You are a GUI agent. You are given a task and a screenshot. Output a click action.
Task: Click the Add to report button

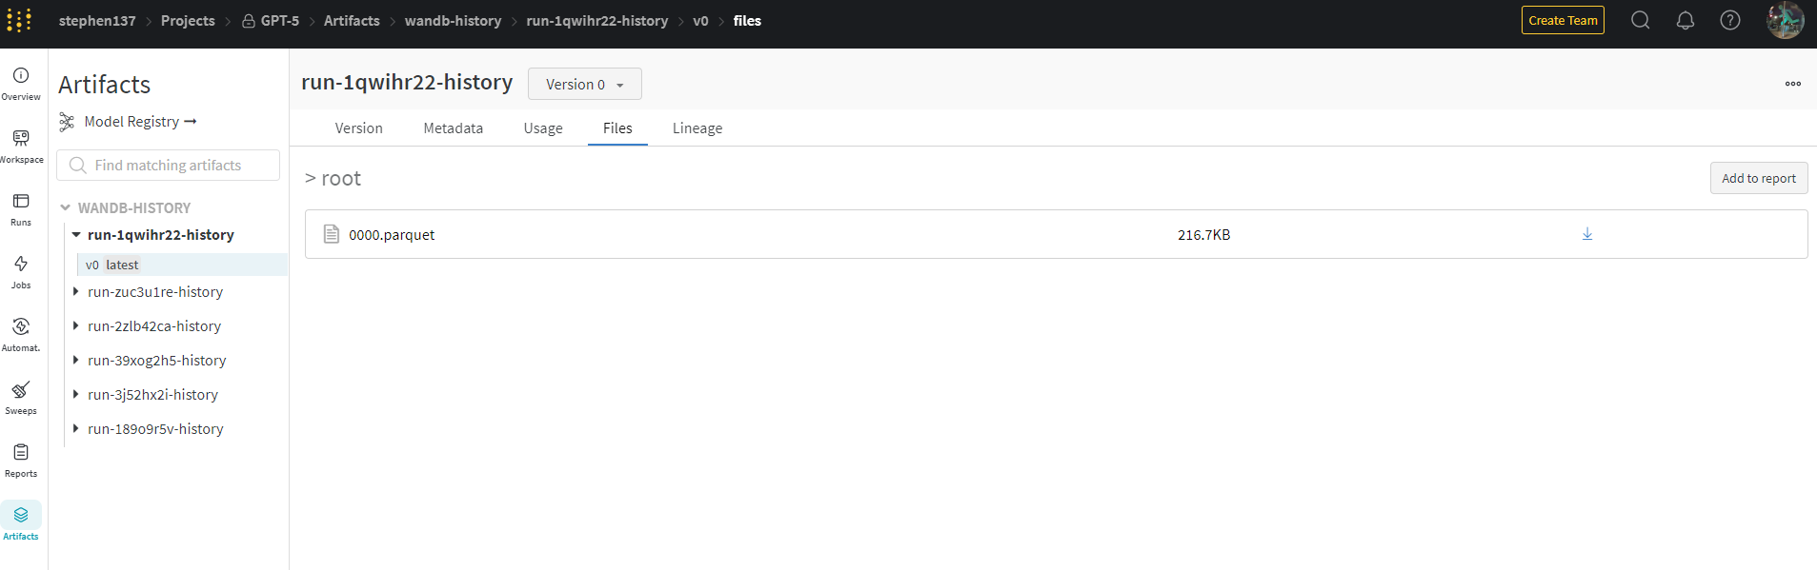coord(1759,178)
